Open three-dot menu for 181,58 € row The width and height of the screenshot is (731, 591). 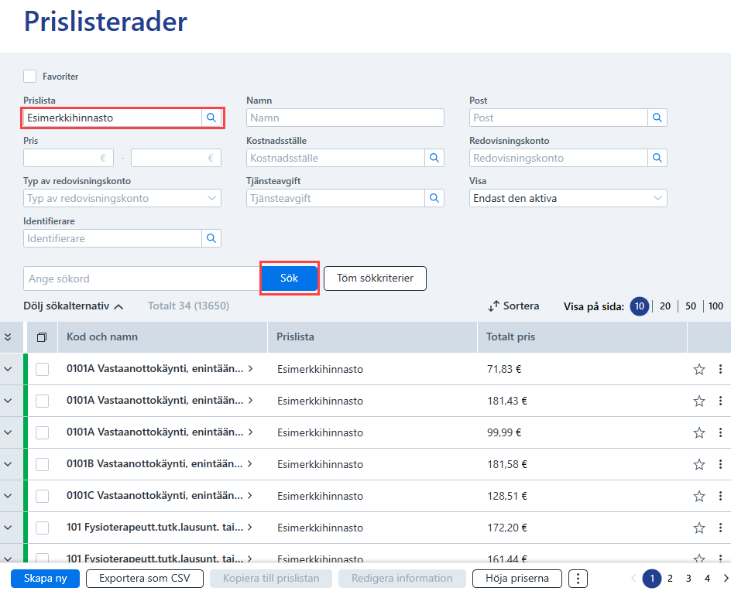click(x=720, y=464)
